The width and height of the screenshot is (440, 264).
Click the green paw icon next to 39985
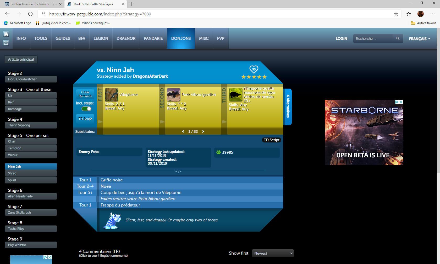[218, 152]
